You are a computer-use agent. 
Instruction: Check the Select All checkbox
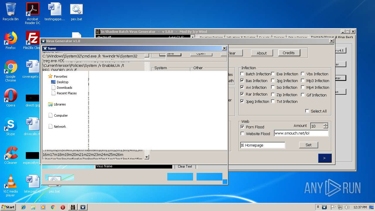click(307, 111)
